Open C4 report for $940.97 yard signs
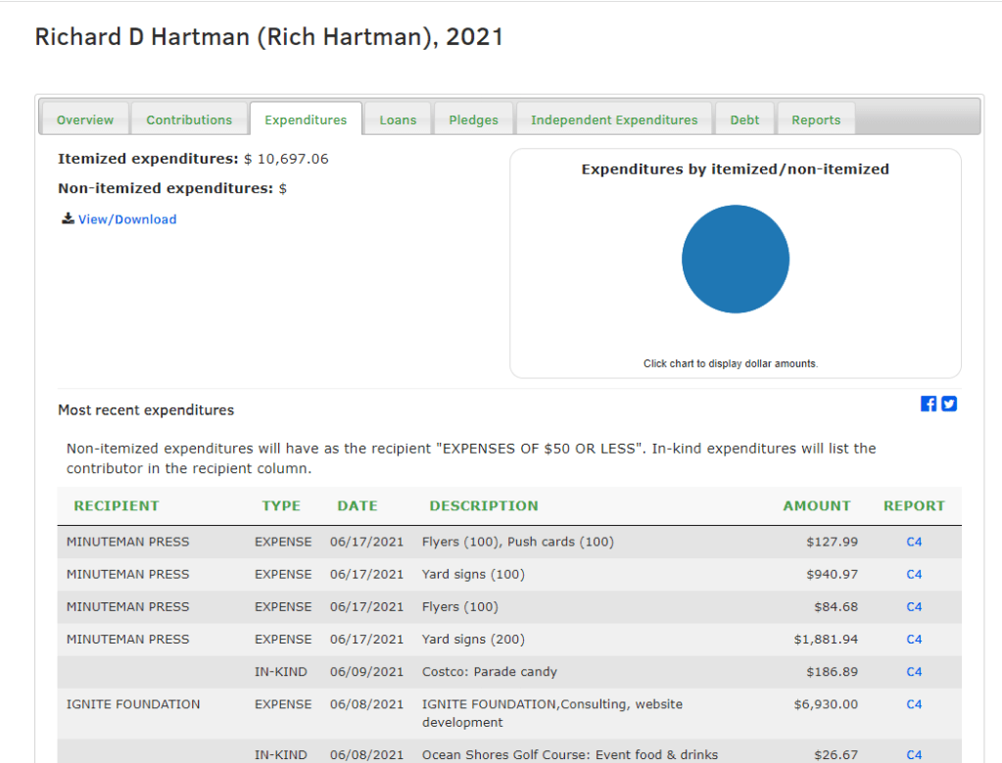This screenshot has height=763, width=1002. [x=914, y=575]
